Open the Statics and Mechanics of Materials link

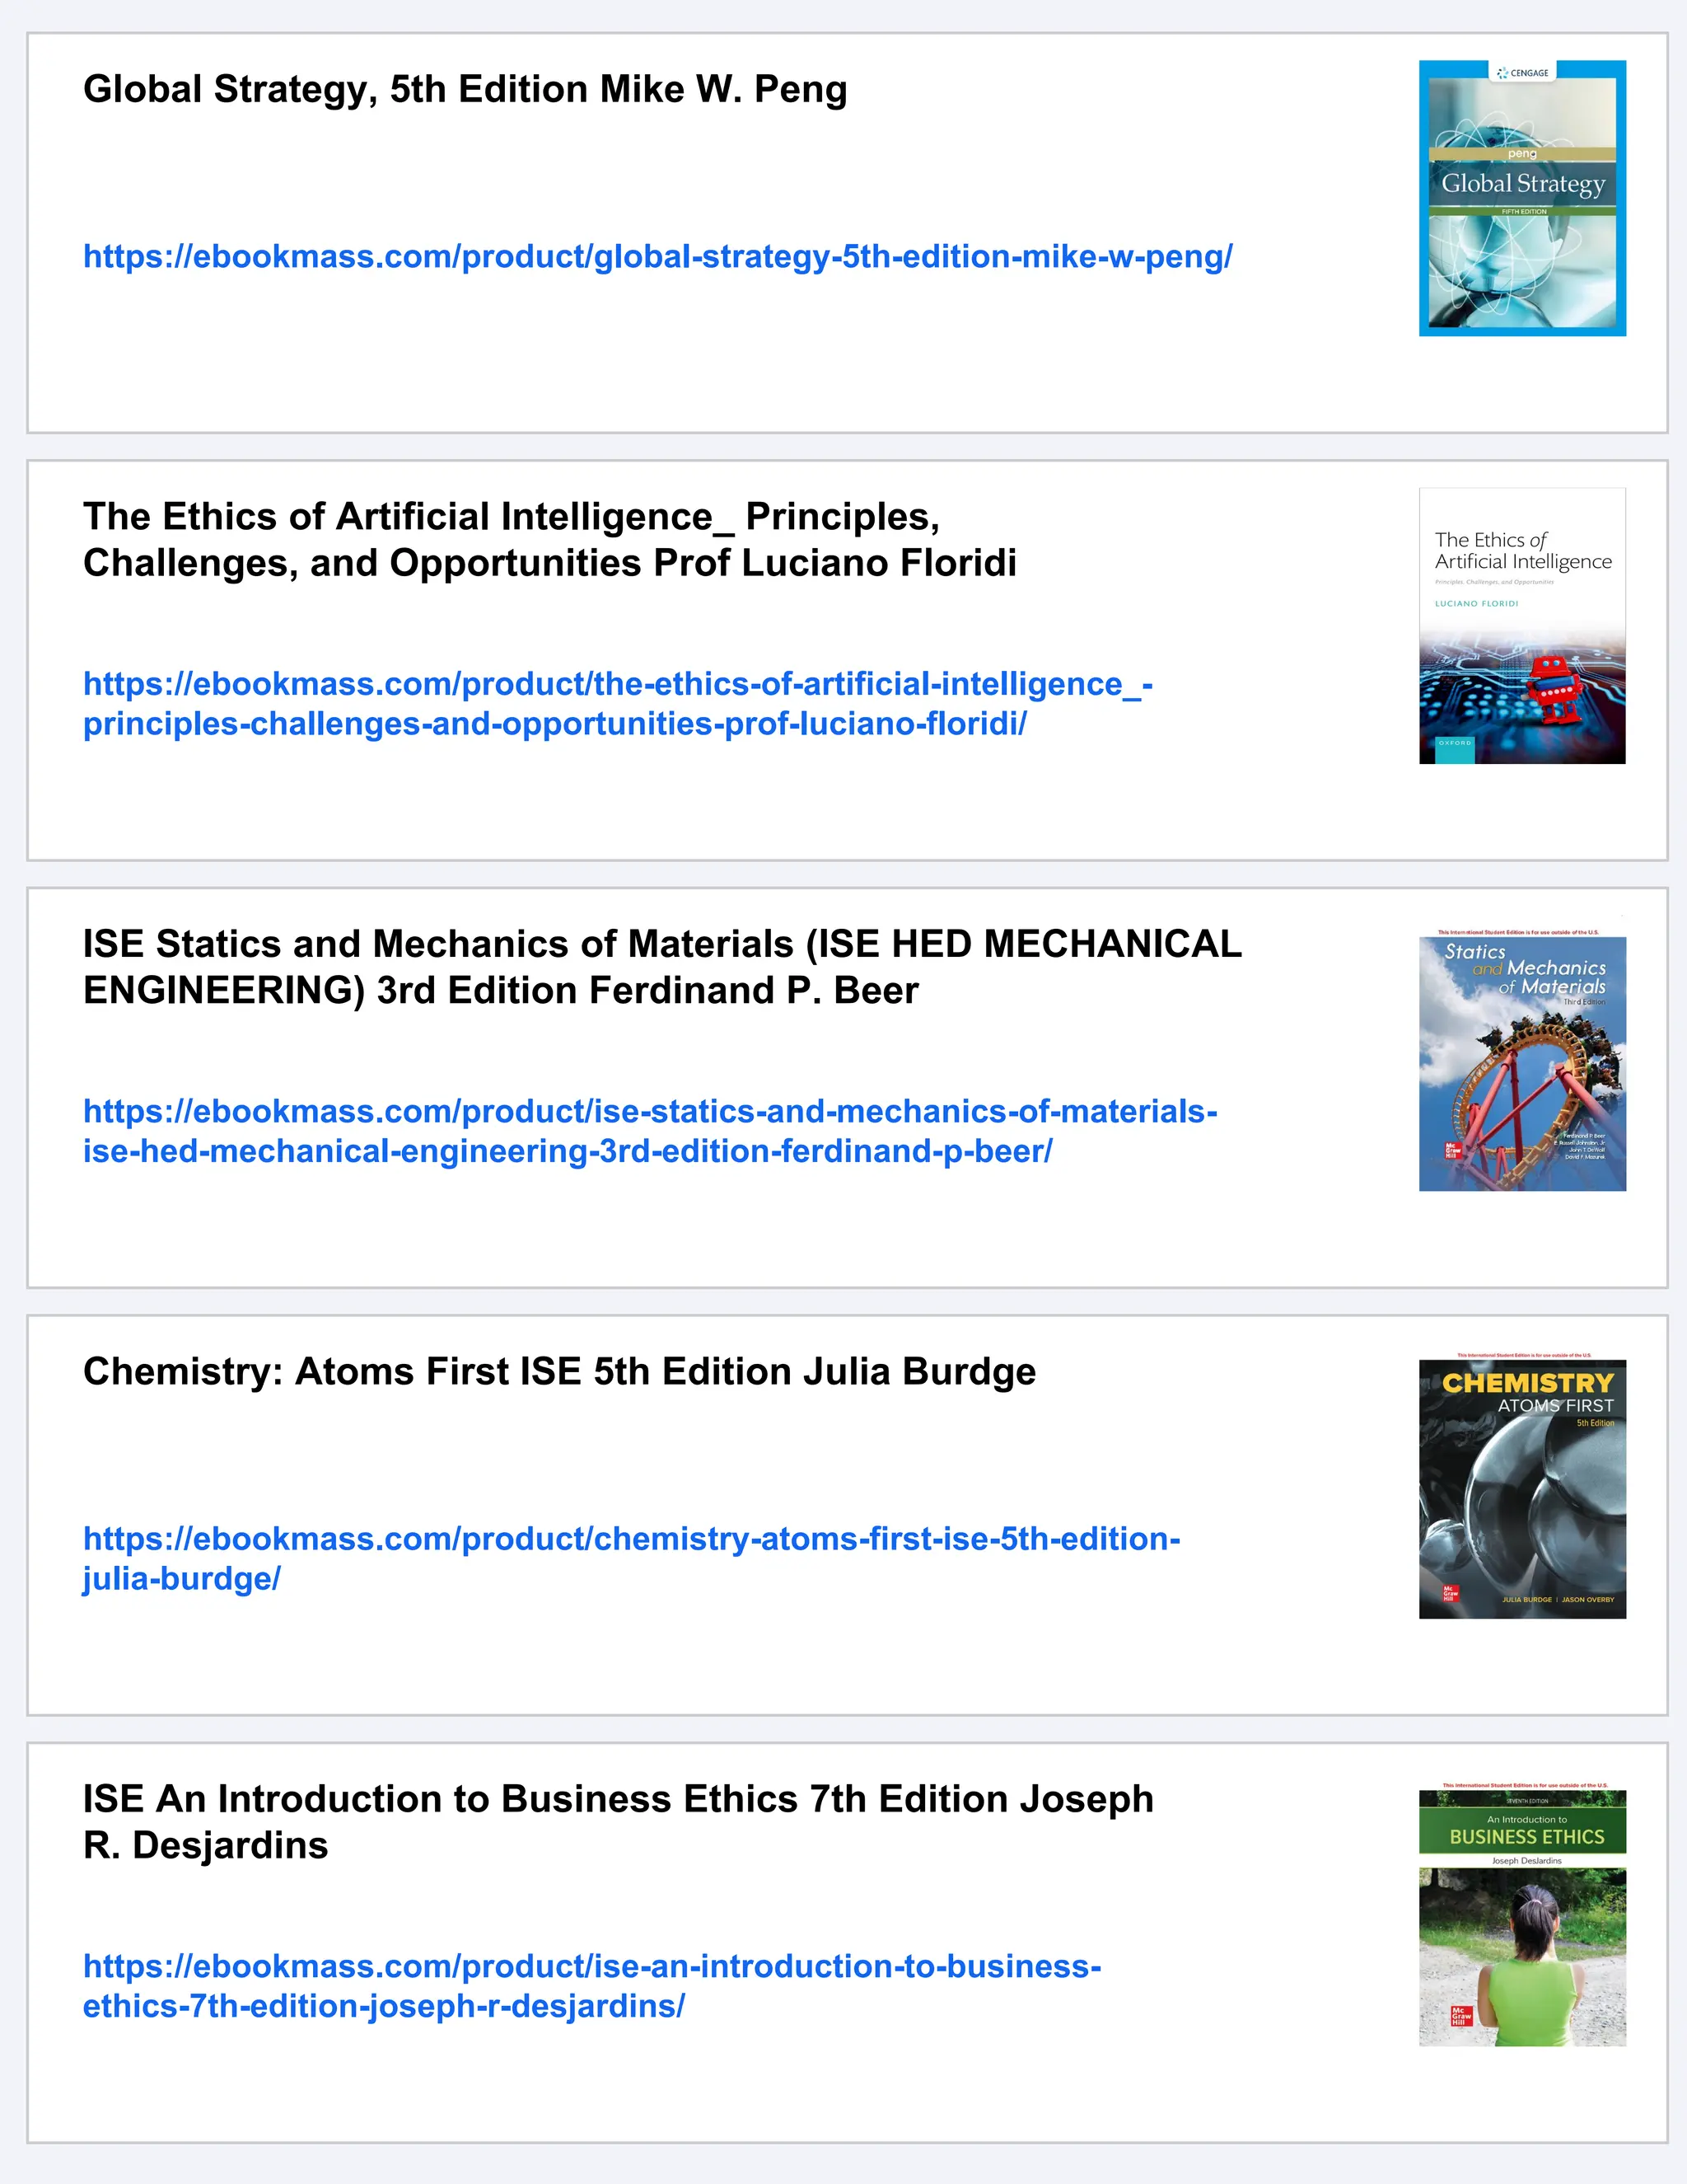pyautogui.click(x=650, y=1131)
